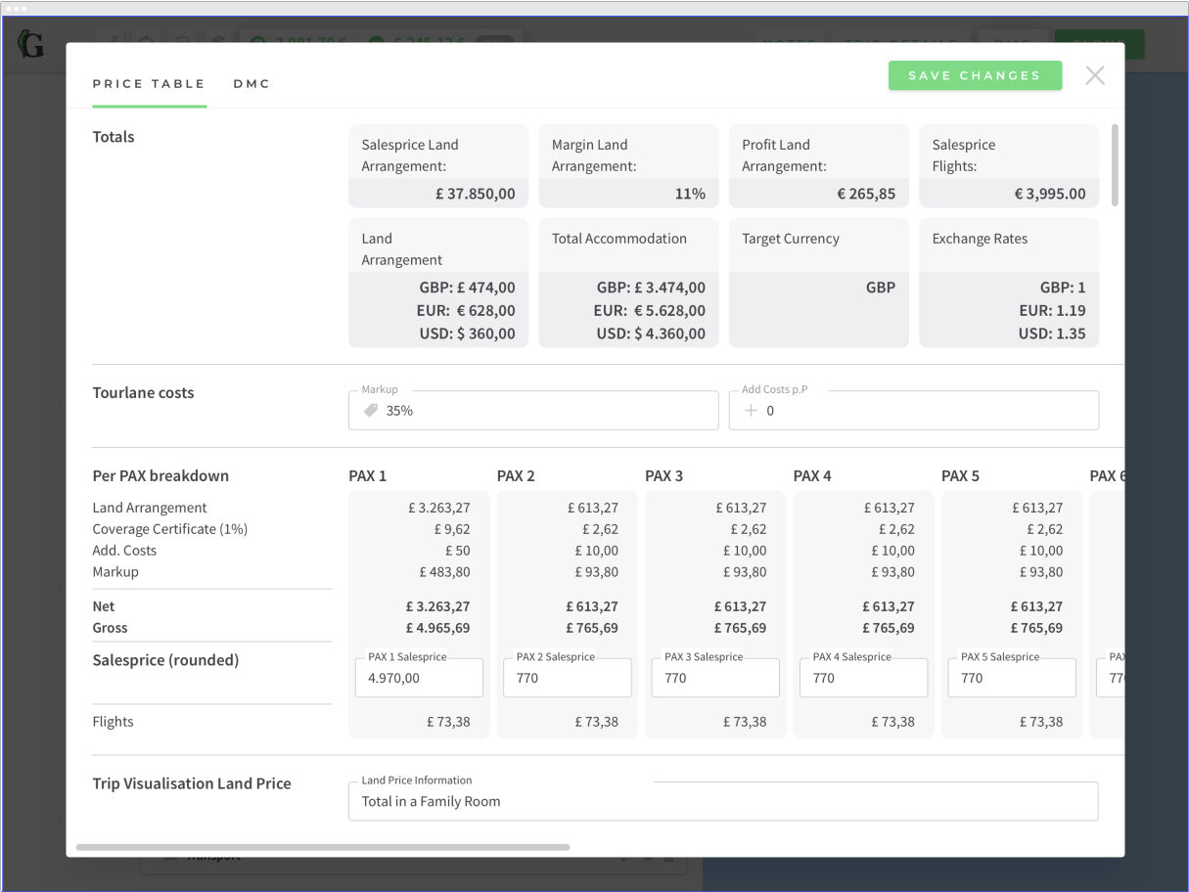
Task: Click the PAX 3 column header
Action: point(664,476)
